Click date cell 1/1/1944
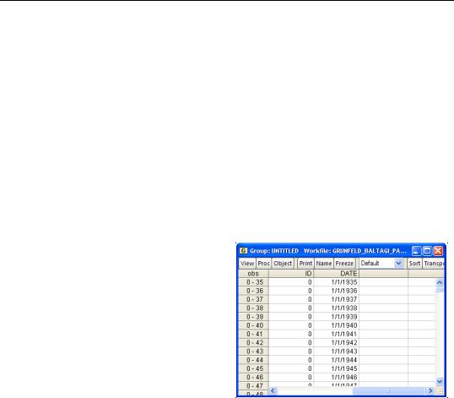 point(337,360)
